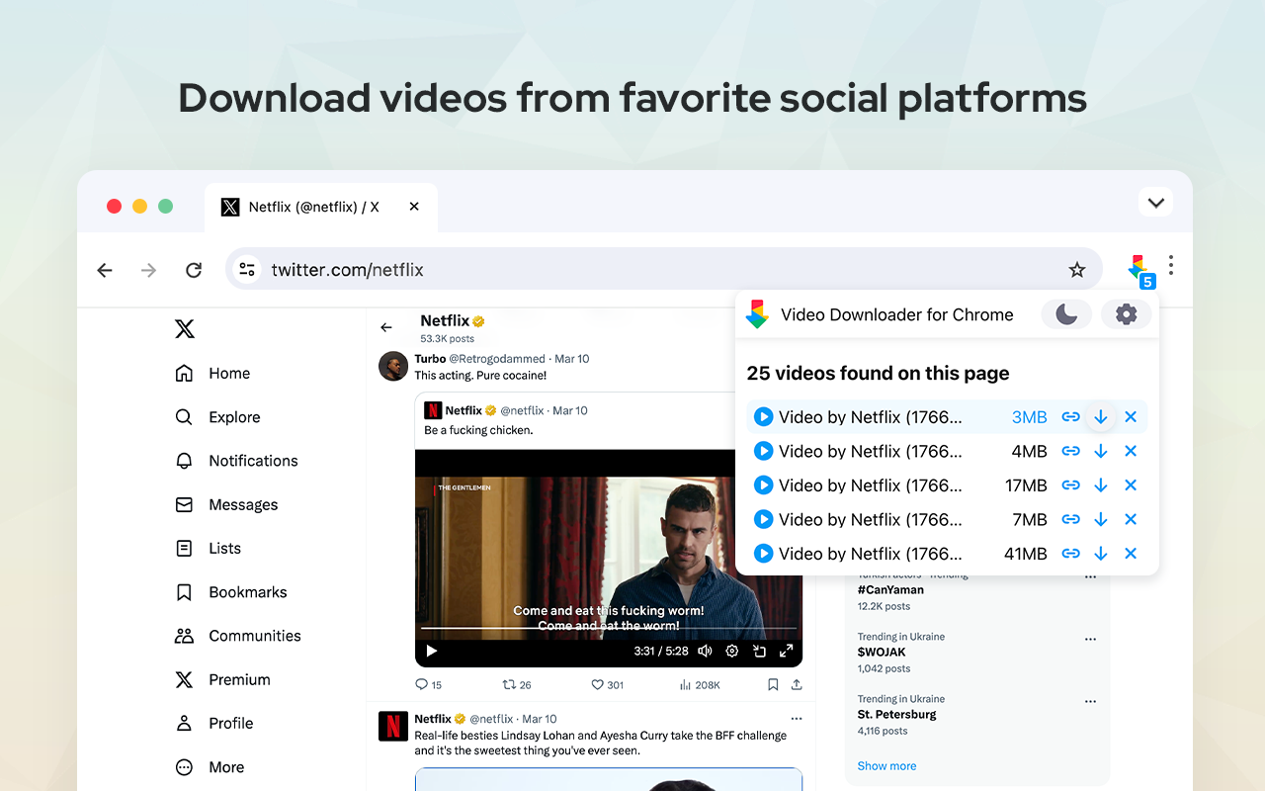Open options for $WOJAK trend
The height and width of the screenshot is (791, 1265).
pos(1090,639)
